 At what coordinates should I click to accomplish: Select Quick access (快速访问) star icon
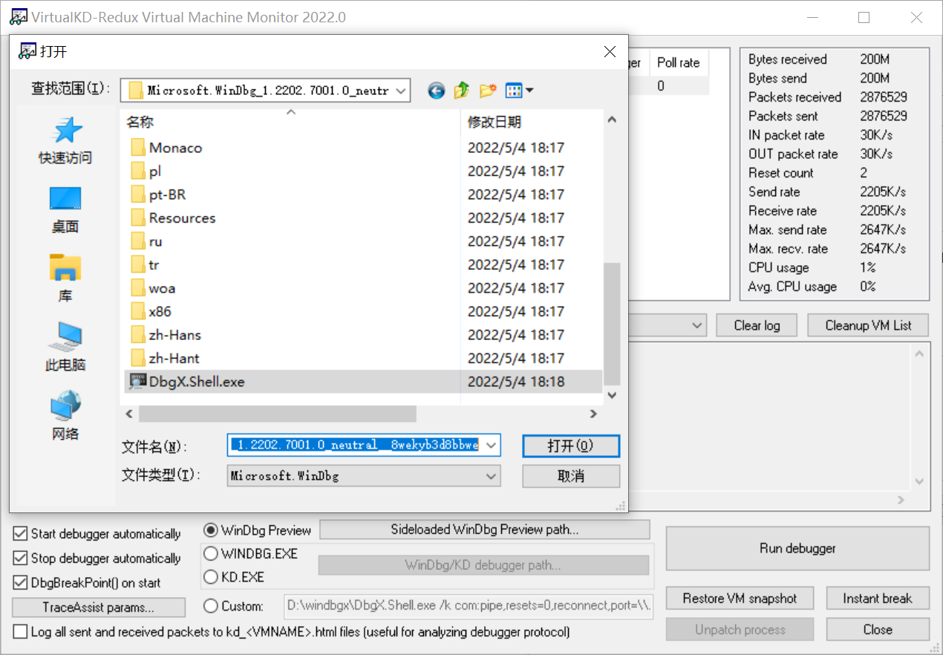pyautogui.click(x=65, y=130)
